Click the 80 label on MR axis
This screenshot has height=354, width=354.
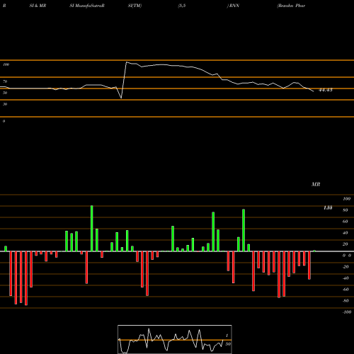(x=346, y=210)
